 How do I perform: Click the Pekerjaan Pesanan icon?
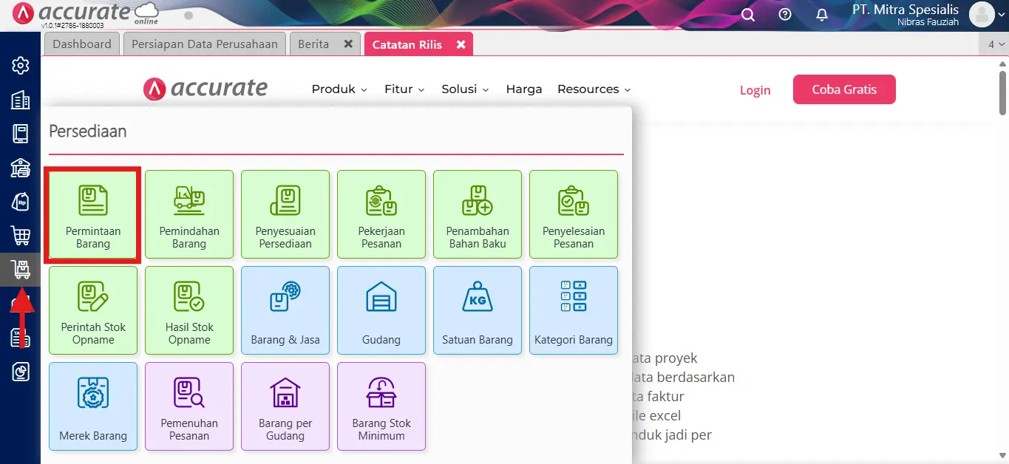381,214
